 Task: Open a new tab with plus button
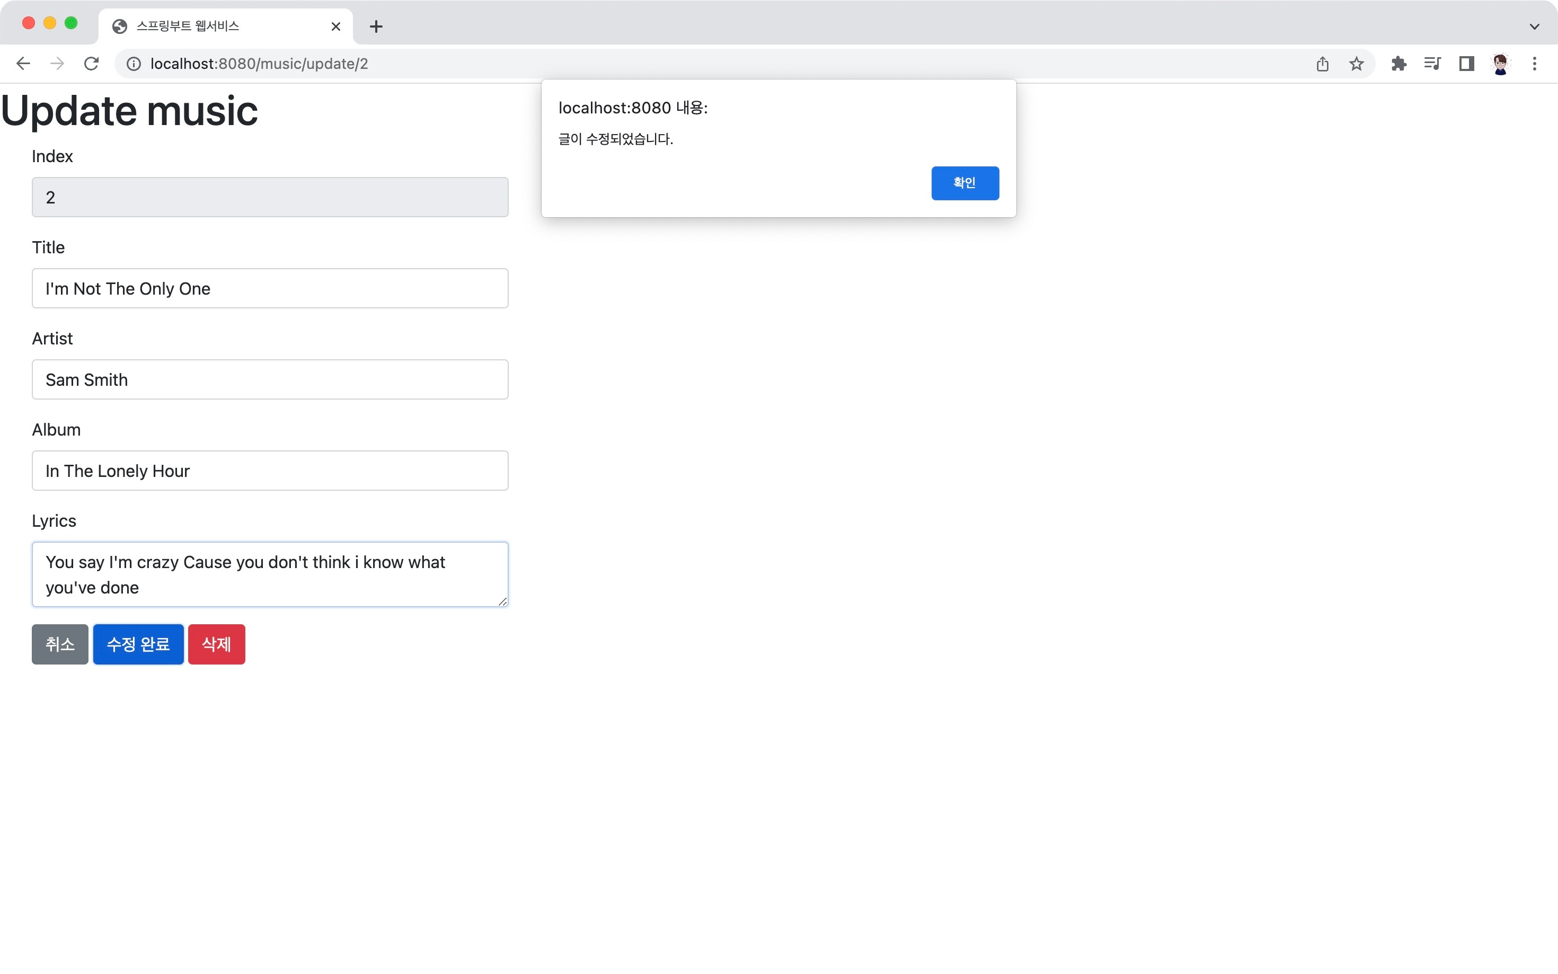[x=376, y=26]
